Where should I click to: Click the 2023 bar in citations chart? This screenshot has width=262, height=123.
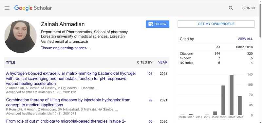[240, 105]
